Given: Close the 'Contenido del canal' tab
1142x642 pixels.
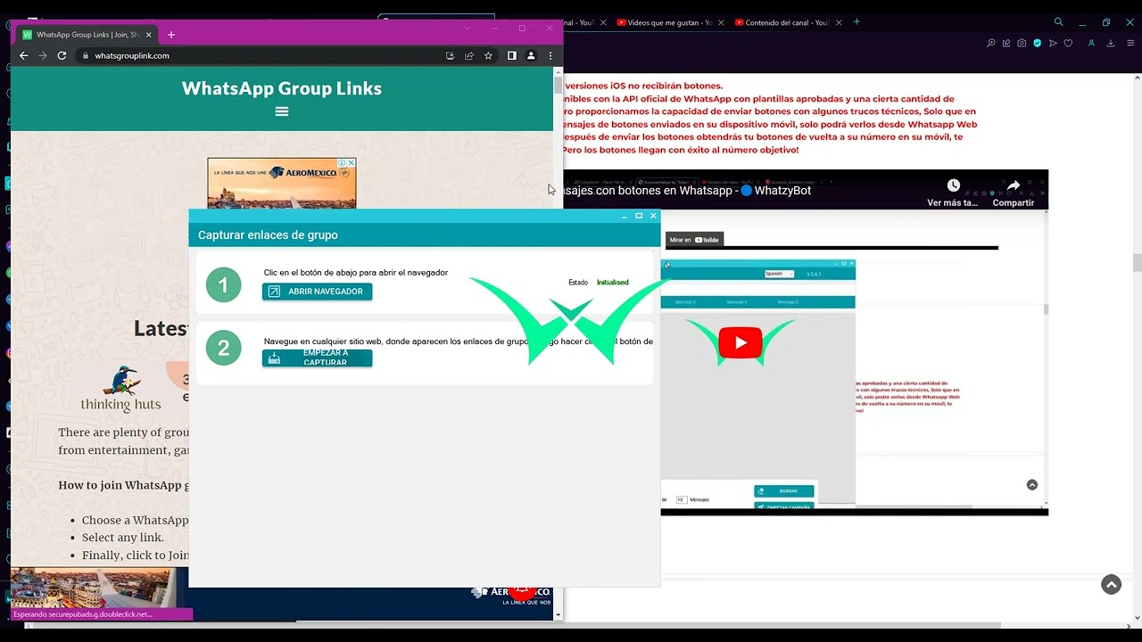Looking at the screenshot, I should (x=839, y=22).
